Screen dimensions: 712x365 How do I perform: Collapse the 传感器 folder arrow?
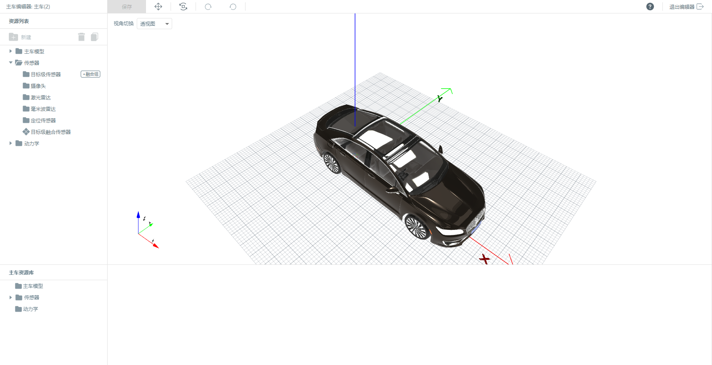[x=11, y=63]
